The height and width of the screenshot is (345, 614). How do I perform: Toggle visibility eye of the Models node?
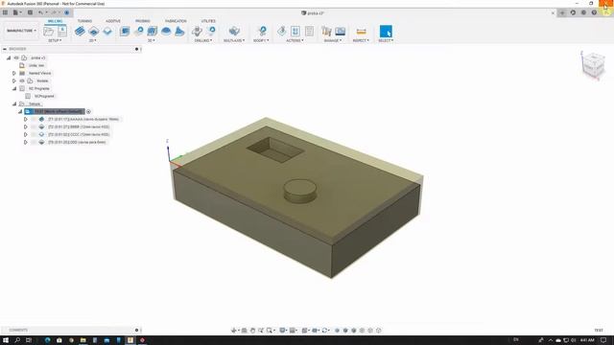[x=22, y=80]
